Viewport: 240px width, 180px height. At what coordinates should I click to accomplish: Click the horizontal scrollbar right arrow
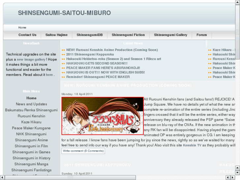(233, 177)
